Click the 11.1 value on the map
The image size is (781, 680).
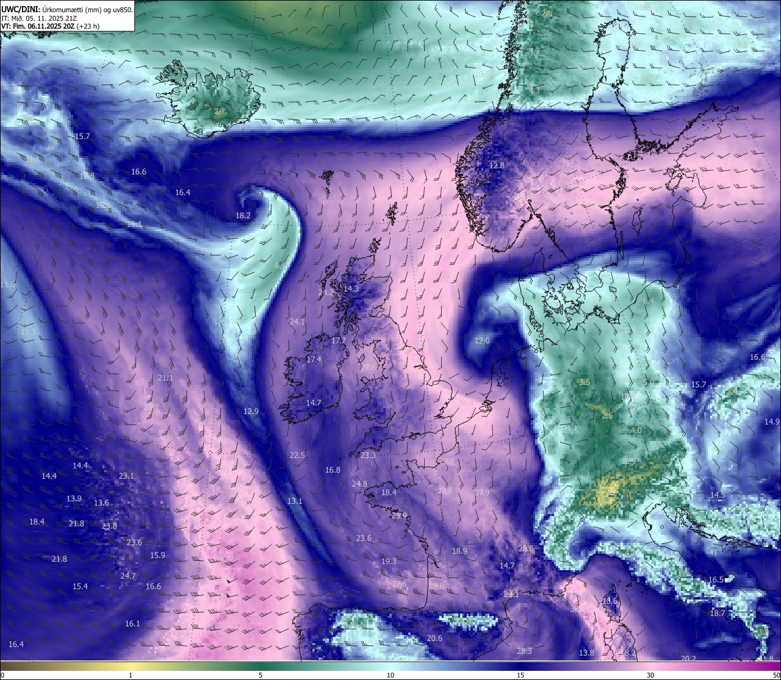[x=134, y=224]
